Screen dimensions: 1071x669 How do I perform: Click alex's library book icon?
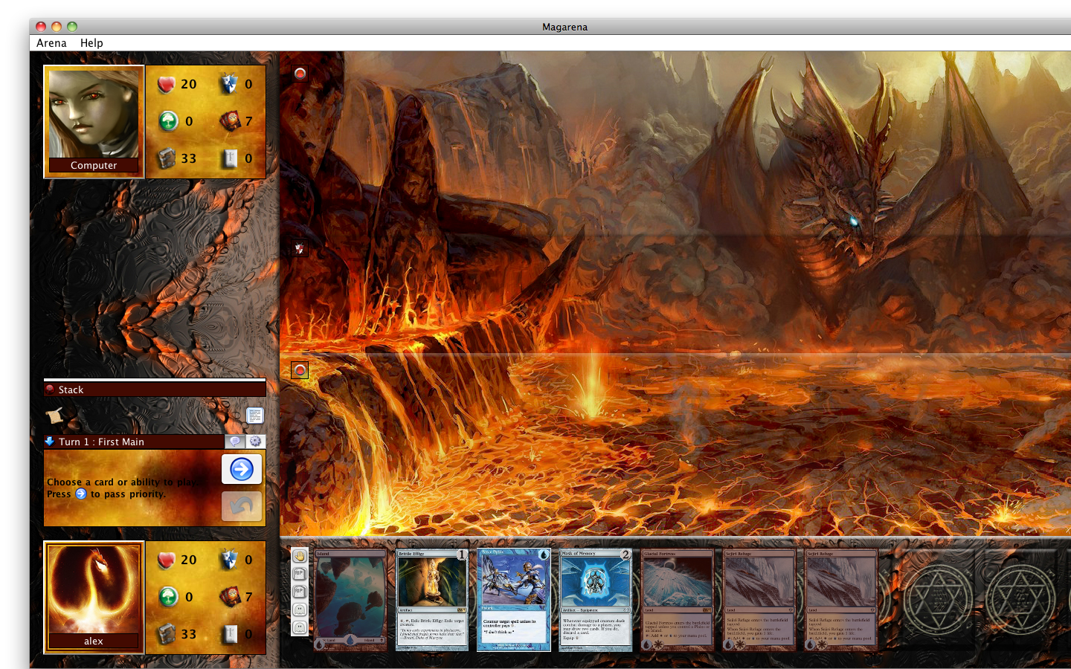tap(167, 633)
